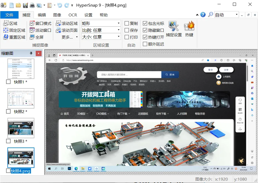Close the 缩略图 thumbnail panel
258x183 pixels.
(x=39, y=53)
